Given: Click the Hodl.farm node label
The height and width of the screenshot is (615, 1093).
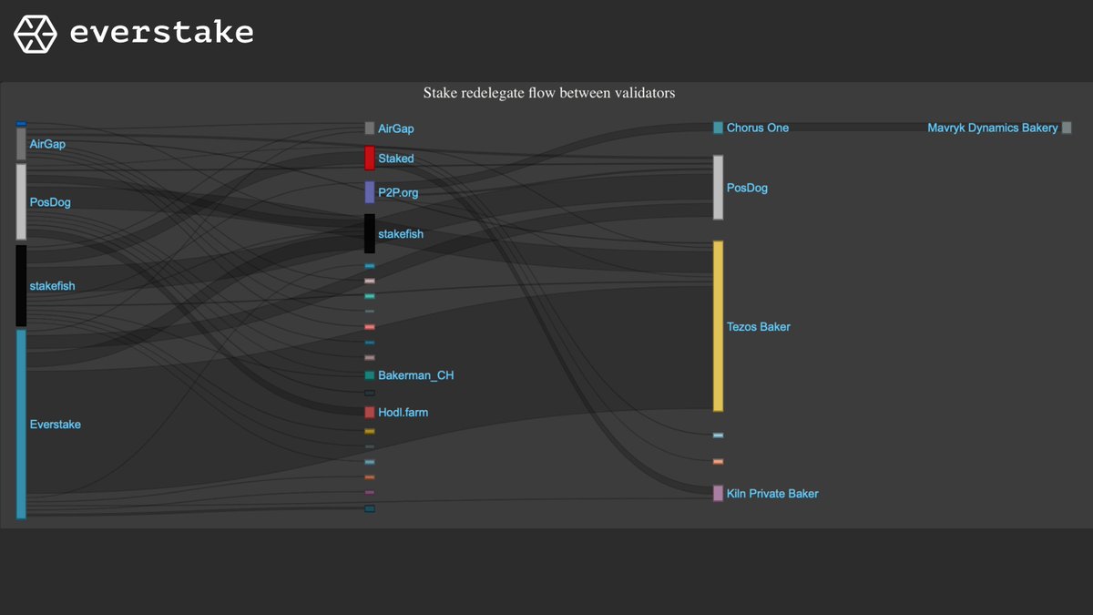Looking at the screenshot, I should 403,413.
